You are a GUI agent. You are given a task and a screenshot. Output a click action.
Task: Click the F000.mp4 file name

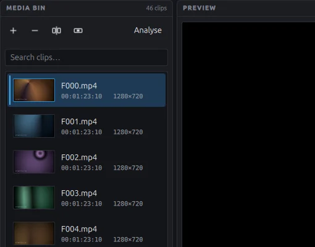coord(79,86)
